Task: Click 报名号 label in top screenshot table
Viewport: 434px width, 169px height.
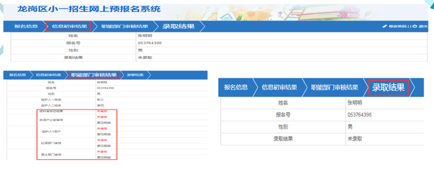Action: (x=73, y=43)
